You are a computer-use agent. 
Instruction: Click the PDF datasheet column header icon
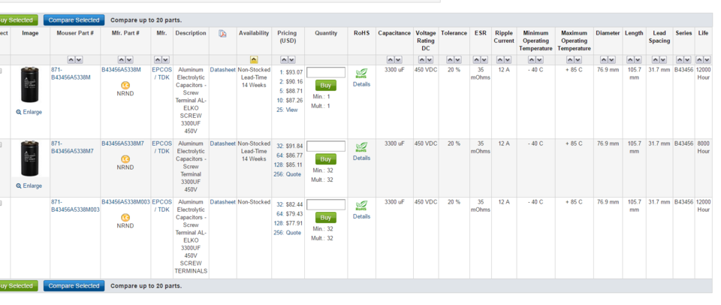point(222,34)
